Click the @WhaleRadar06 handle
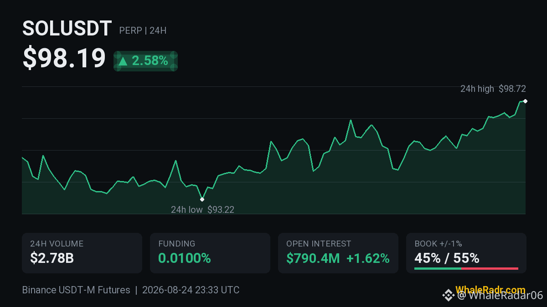547x307 pixels. pyautogui.click(x=500, y=296)
